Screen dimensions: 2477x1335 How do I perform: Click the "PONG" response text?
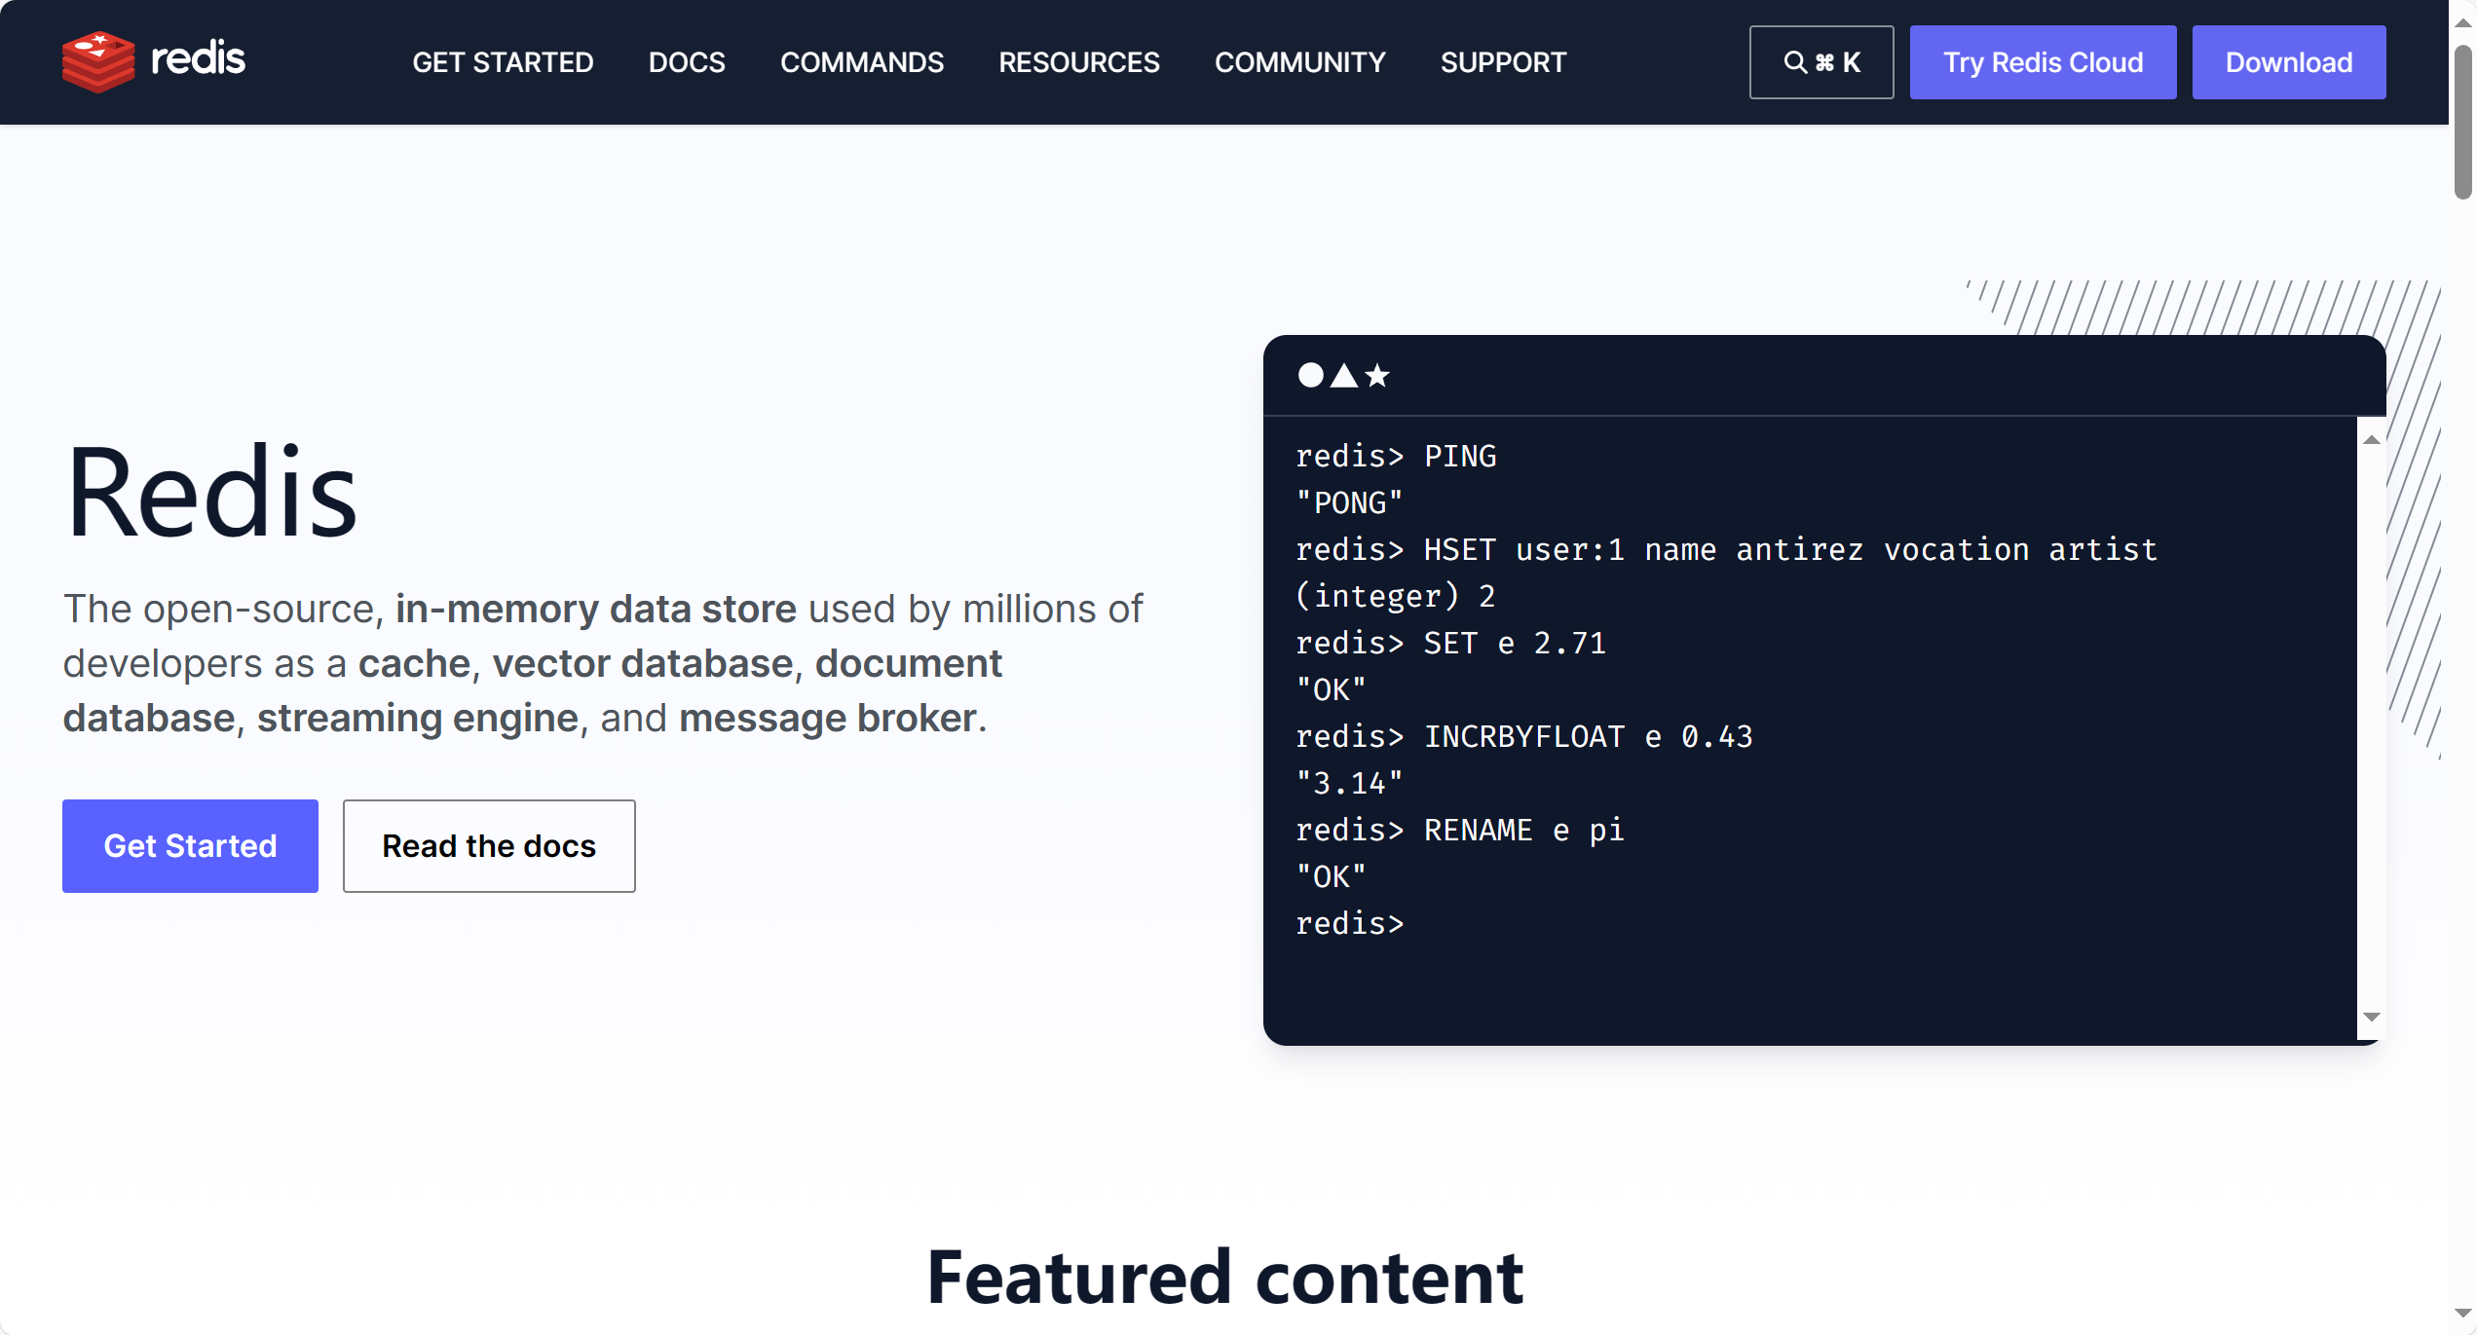click(1349, 502)
